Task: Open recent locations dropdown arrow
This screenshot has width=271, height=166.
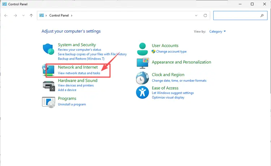Action: pyautogui.click(x=23, y=15)
